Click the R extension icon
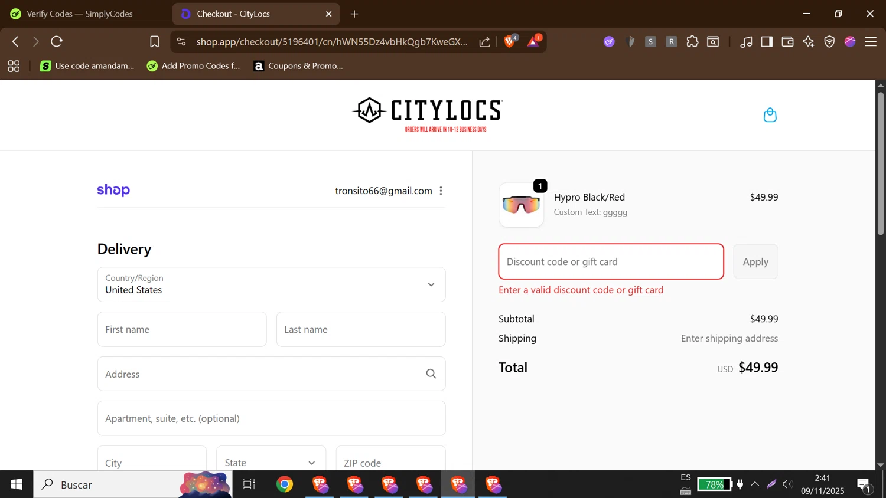The height and width of the screenshot is (498, 886). point(671,41)
